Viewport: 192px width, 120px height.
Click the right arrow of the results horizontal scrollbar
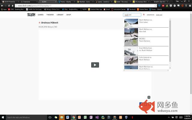pyautogui.click(x=168, y=70)
